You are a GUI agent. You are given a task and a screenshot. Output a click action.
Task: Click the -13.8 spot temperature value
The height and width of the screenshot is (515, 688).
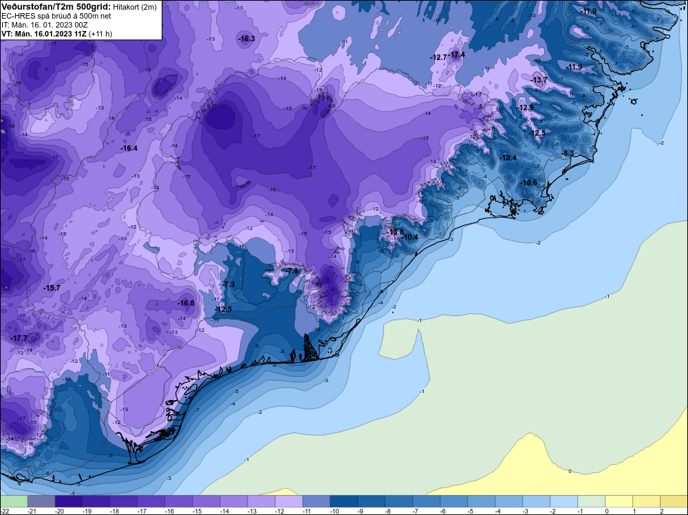coord(396,232)
